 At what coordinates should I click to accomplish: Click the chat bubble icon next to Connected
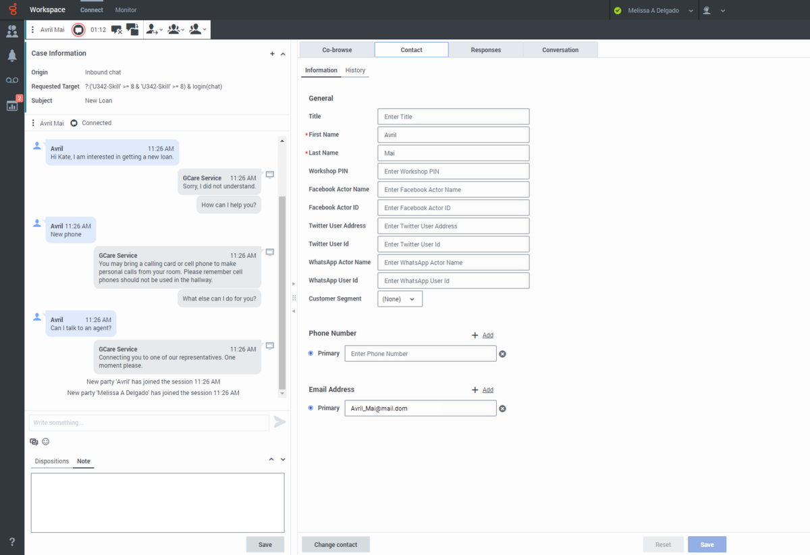(x=74, y=123)
